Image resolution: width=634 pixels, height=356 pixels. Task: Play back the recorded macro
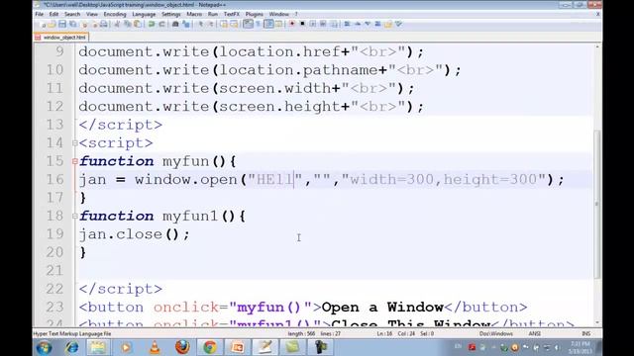[313, 24]
